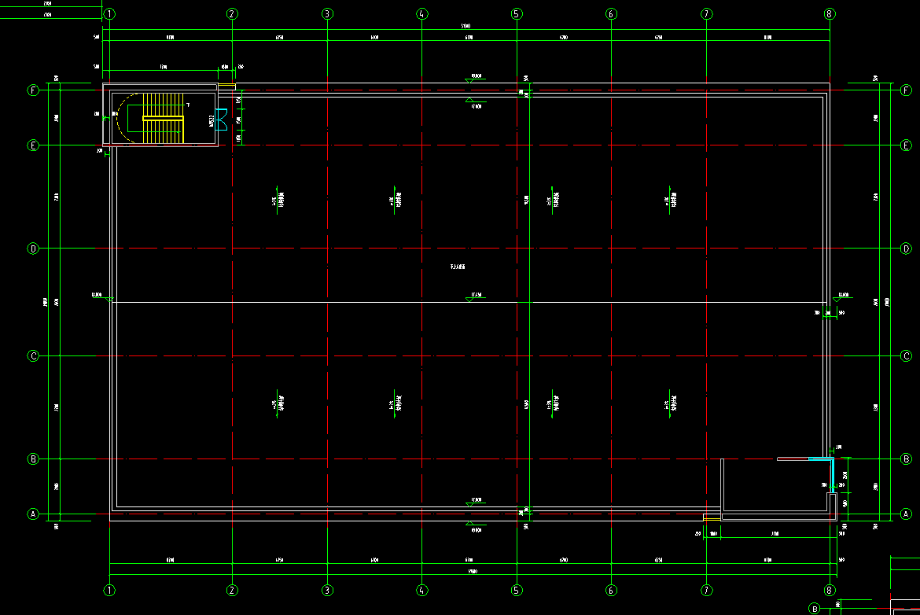Select the yellow staircase treads

pyautogui.click(x=163, y=118)
